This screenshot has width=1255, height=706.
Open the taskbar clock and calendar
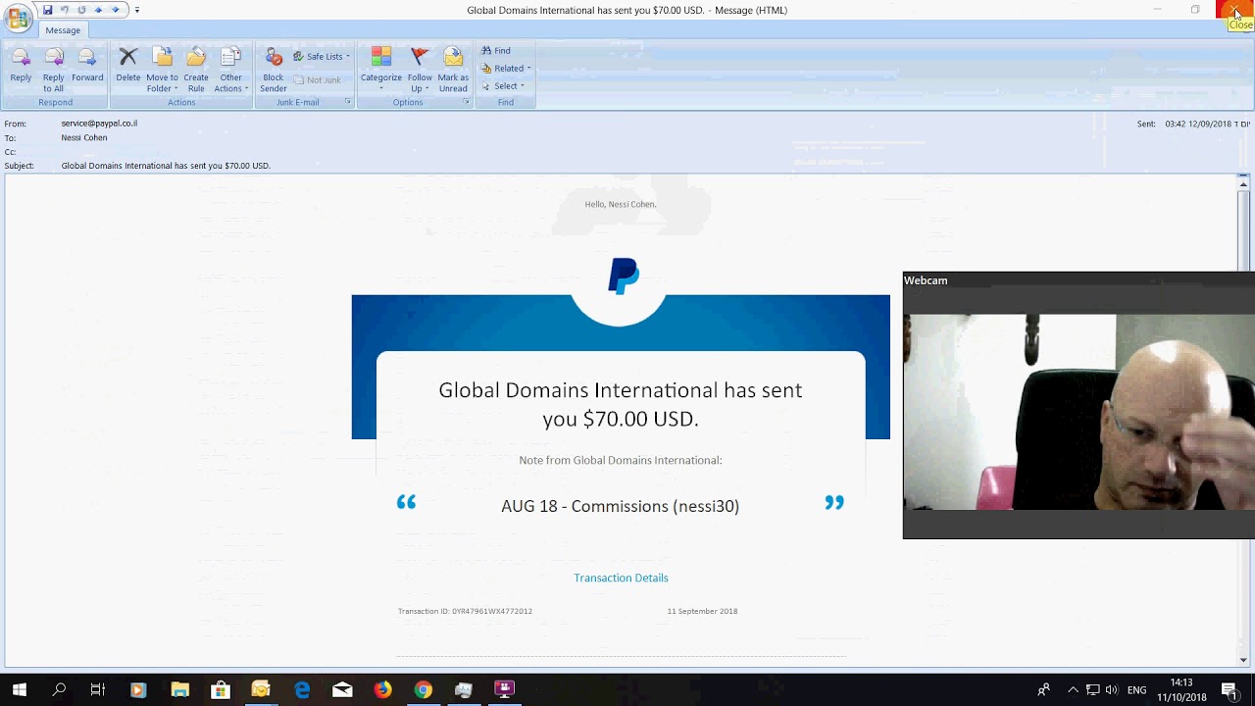[x=1181, y=689]
